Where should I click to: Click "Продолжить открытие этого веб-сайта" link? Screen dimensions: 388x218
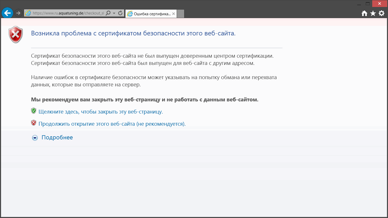[112, 124]
